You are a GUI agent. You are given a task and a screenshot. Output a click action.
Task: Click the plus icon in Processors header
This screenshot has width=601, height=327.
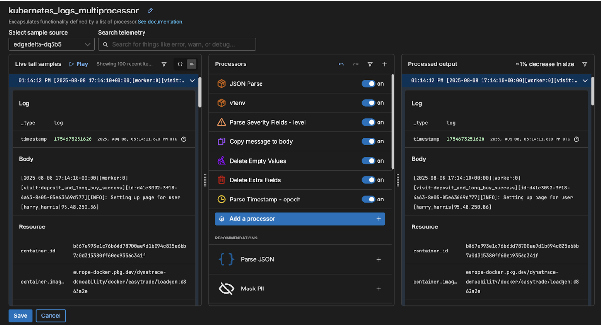click(384, 64)
